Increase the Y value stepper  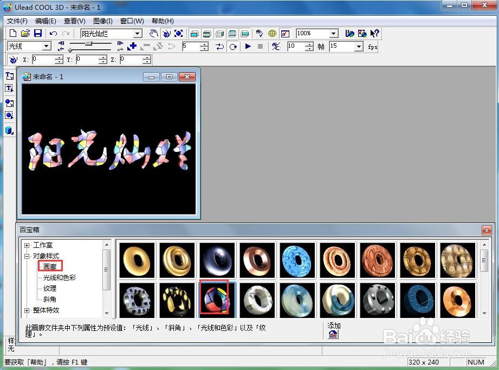click(102, 58)
